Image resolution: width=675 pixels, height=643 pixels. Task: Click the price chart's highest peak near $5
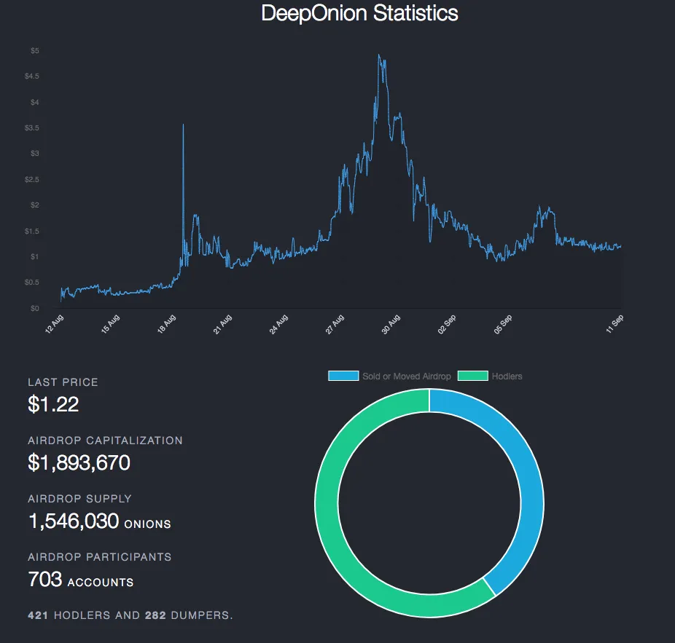tap(379, 55)
